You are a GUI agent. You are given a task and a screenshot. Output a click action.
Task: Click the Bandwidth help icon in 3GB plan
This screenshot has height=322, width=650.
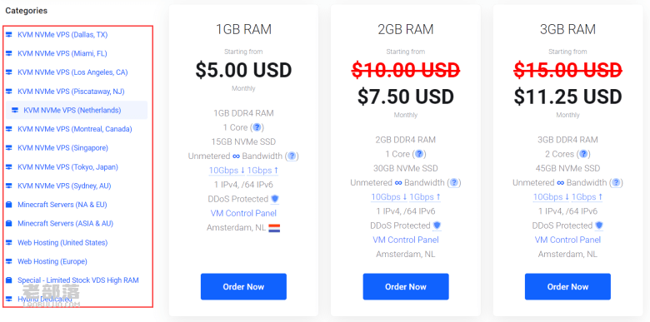pos(616,182)
